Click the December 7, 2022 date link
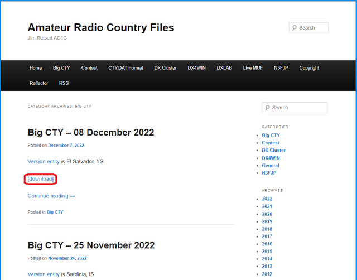The height and width of the screenshot is (280, 357). tap(66, 145)
